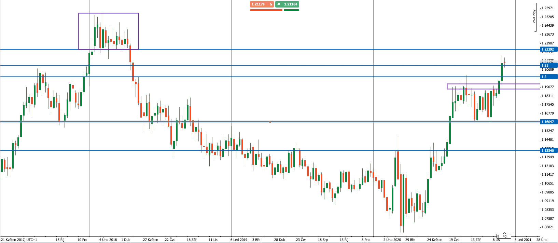This screenshot has height=243, width=558.
Task: Select the large purple rectangle around 2018 highs
Action: tap(108, 31)
